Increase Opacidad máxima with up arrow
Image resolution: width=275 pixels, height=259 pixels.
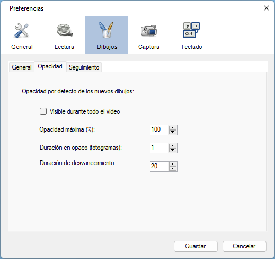pos(173,128)
